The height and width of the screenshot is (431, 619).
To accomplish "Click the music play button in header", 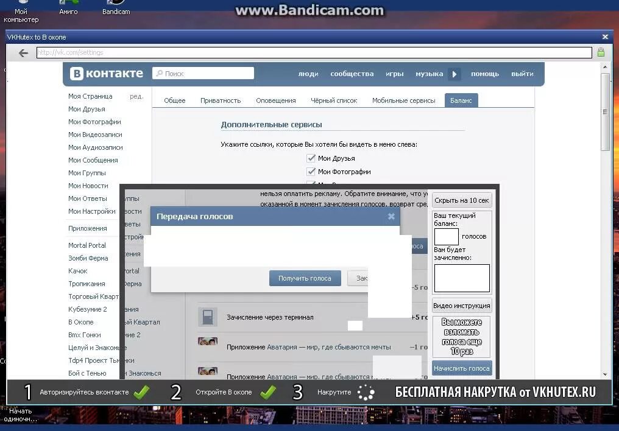I will point(455,74).
